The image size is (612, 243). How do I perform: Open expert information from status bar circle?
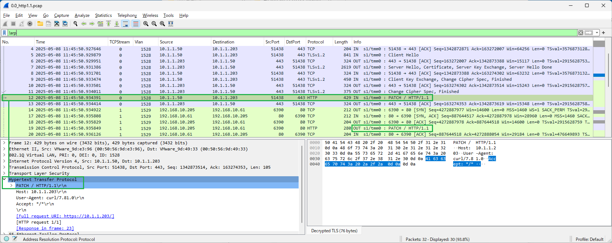point(6,239)
